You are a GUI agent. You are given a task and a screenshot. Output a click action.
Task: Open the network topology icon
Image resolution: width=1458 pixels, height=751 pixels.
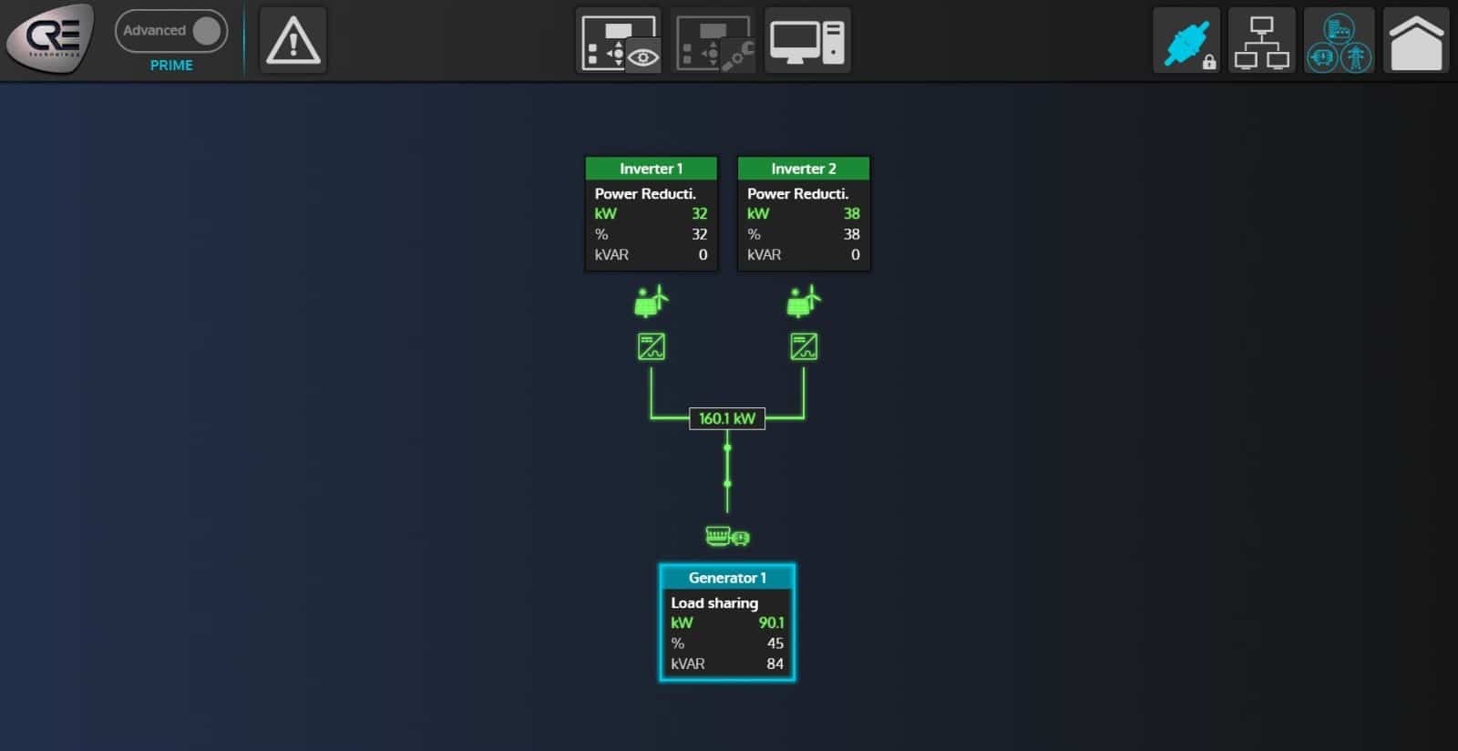[1261, 41]
